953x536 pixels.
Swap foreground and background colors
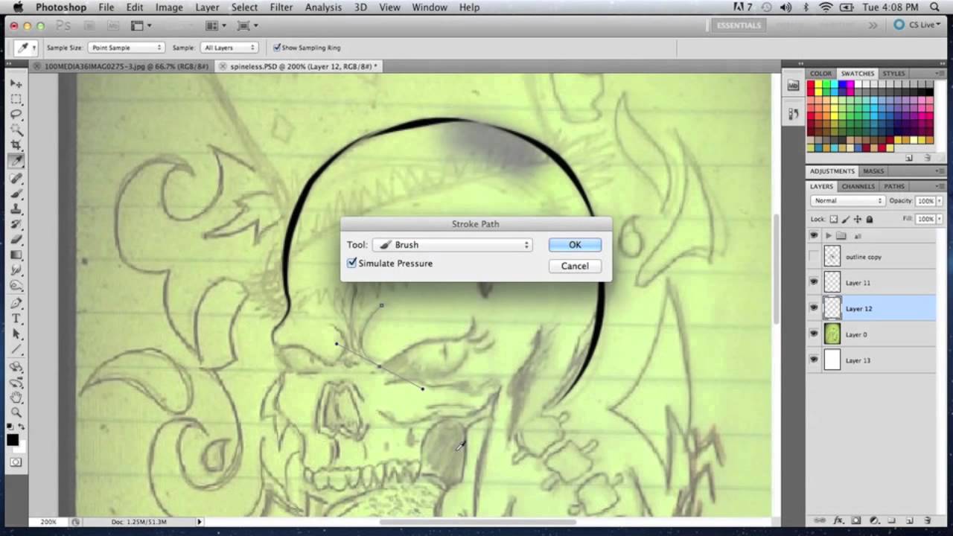click(x=22, y=427)
